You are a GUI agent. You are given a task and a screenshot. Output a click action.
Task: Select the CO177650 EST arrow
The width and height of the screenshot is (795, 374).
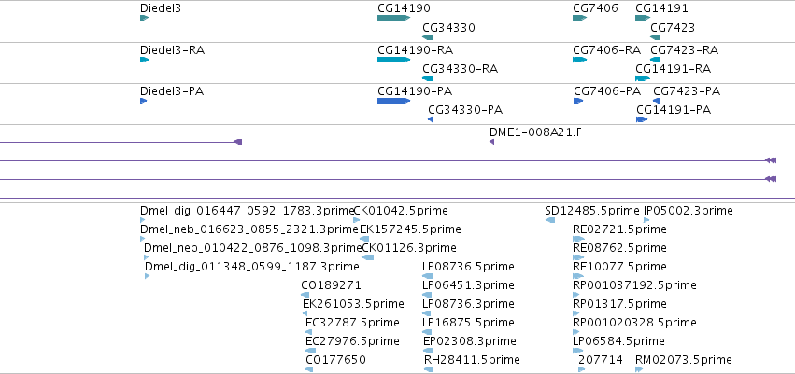[x=309, y=369]
